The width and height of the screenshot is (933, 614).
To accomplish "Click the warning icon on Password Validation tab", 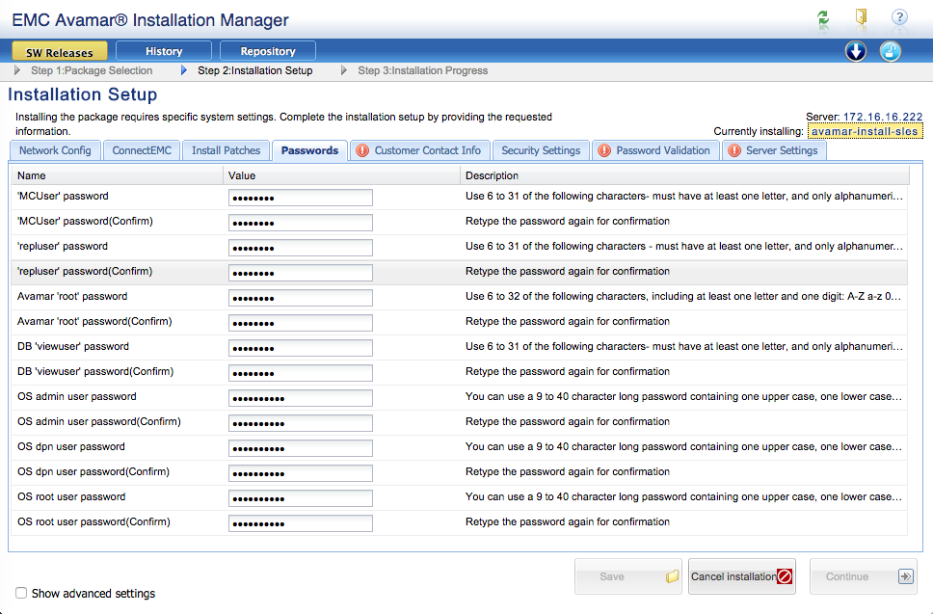I will point(604,150).
